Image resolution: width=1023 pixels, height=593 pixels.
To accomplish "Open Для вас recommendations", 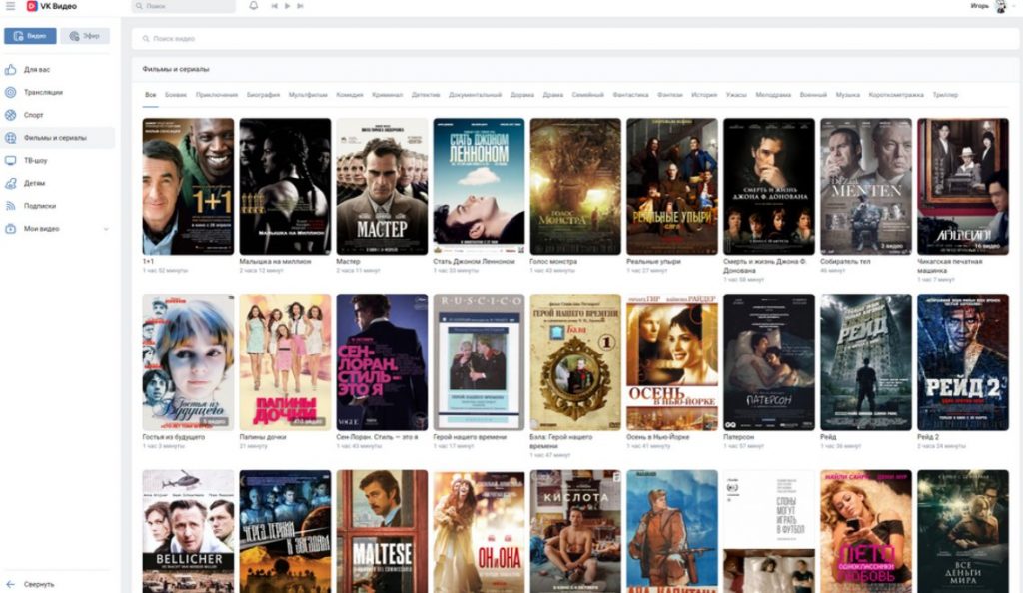I will coord(37,69).
